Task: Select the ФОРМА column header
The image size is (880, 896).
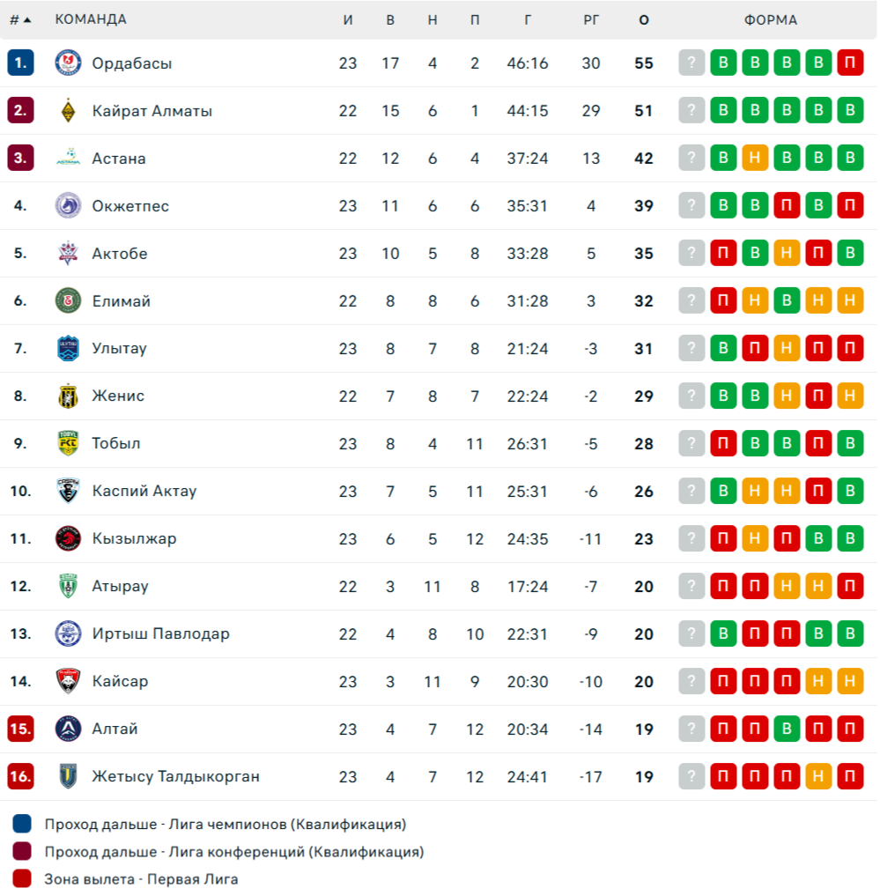Action: pos(770,20)
